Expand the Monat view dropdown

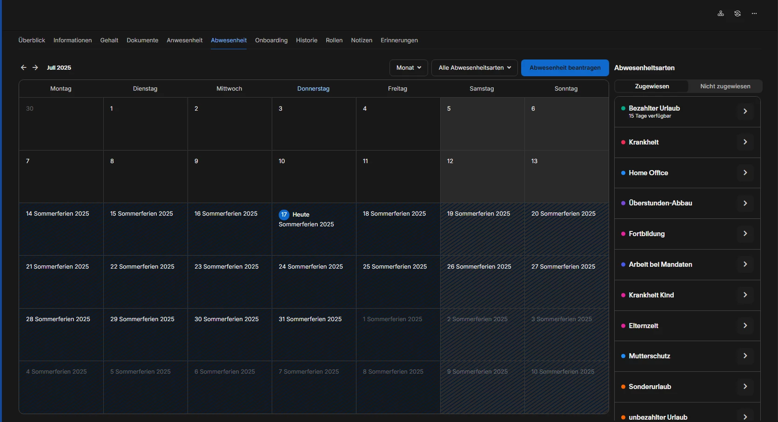409,68
